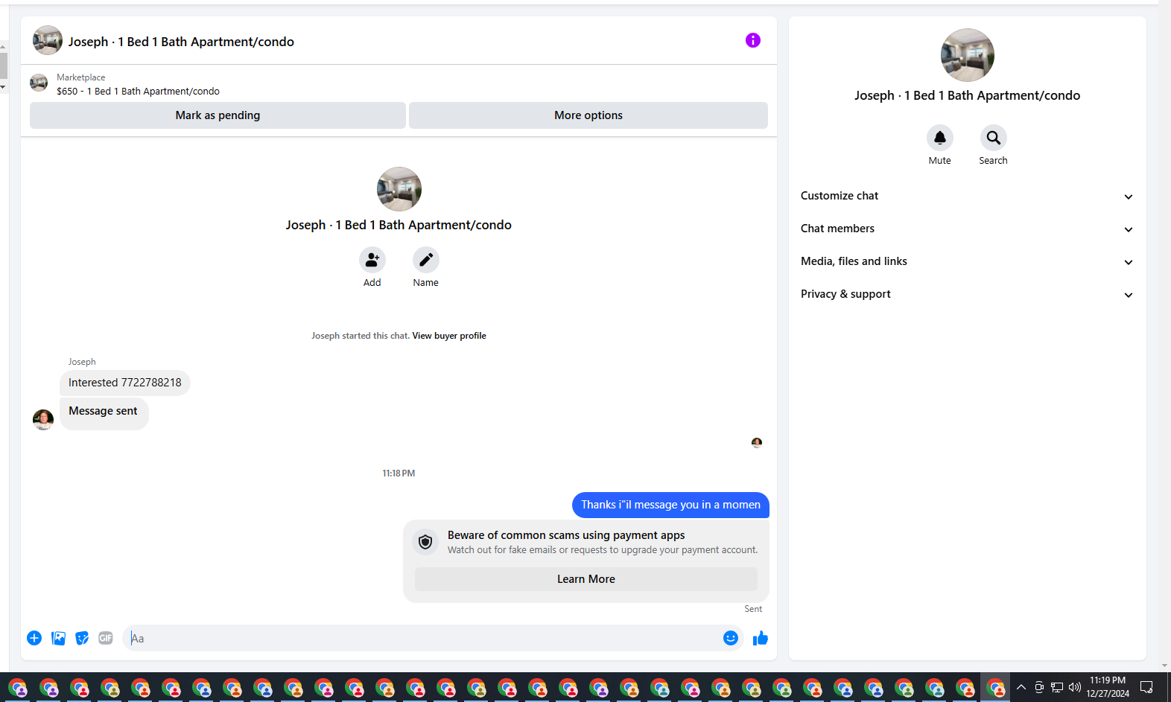The height and width of the screenshot is (702, 1171).
Task: Click the blue 'Thanks i"il message you' bubble
Action: (x=670, y=505)
